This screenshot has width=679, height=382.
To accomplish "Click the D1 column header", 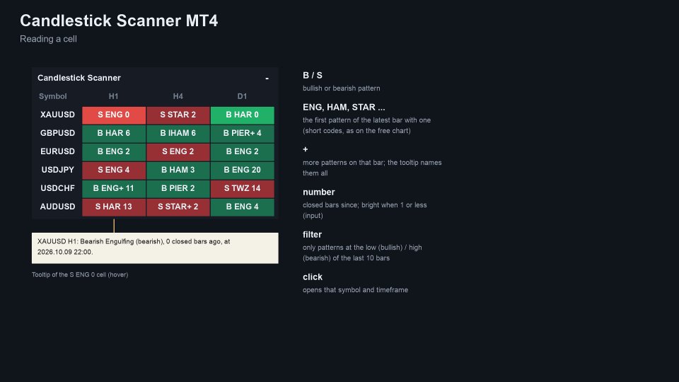I will (242, 97).
